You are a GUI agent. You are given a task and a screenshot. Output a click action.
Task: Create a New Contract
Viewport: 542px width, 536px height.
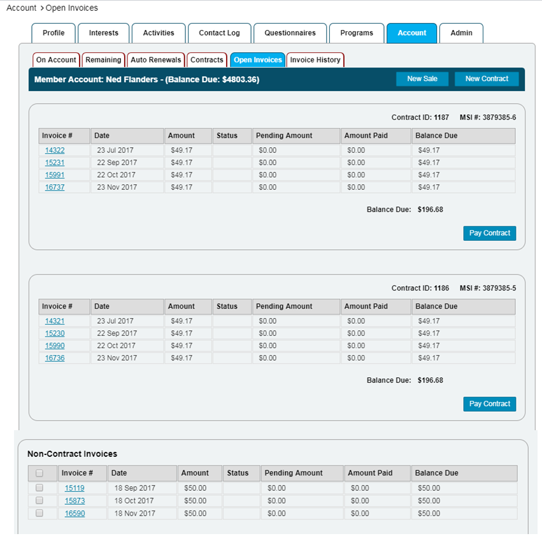[x=487, y=79]
